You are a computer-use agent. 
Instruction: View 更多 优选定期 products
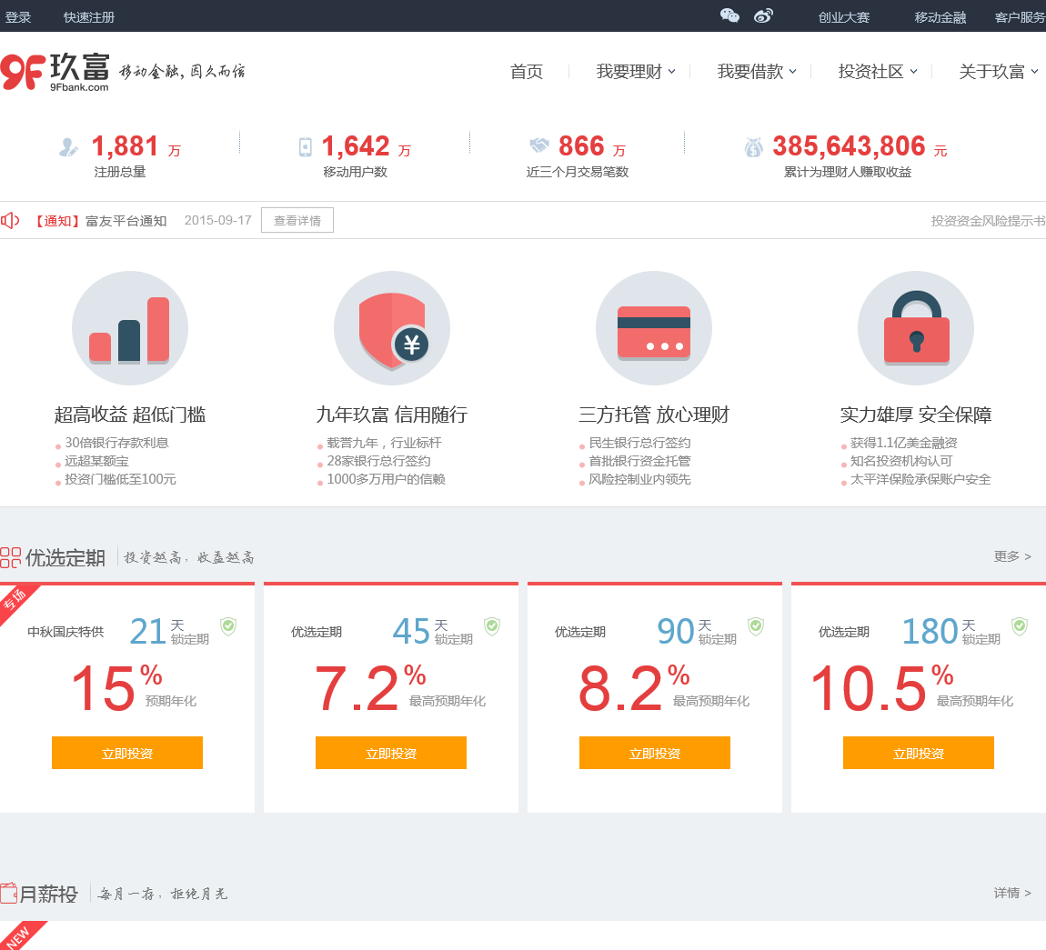[x=1011, y=556]
